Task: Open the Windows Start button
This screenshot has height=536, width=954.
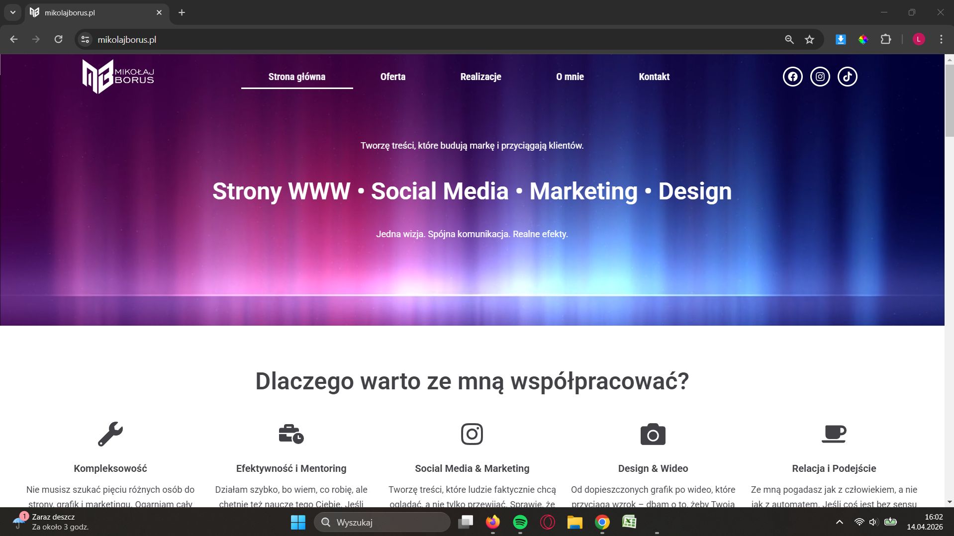Action: (298, 522)
